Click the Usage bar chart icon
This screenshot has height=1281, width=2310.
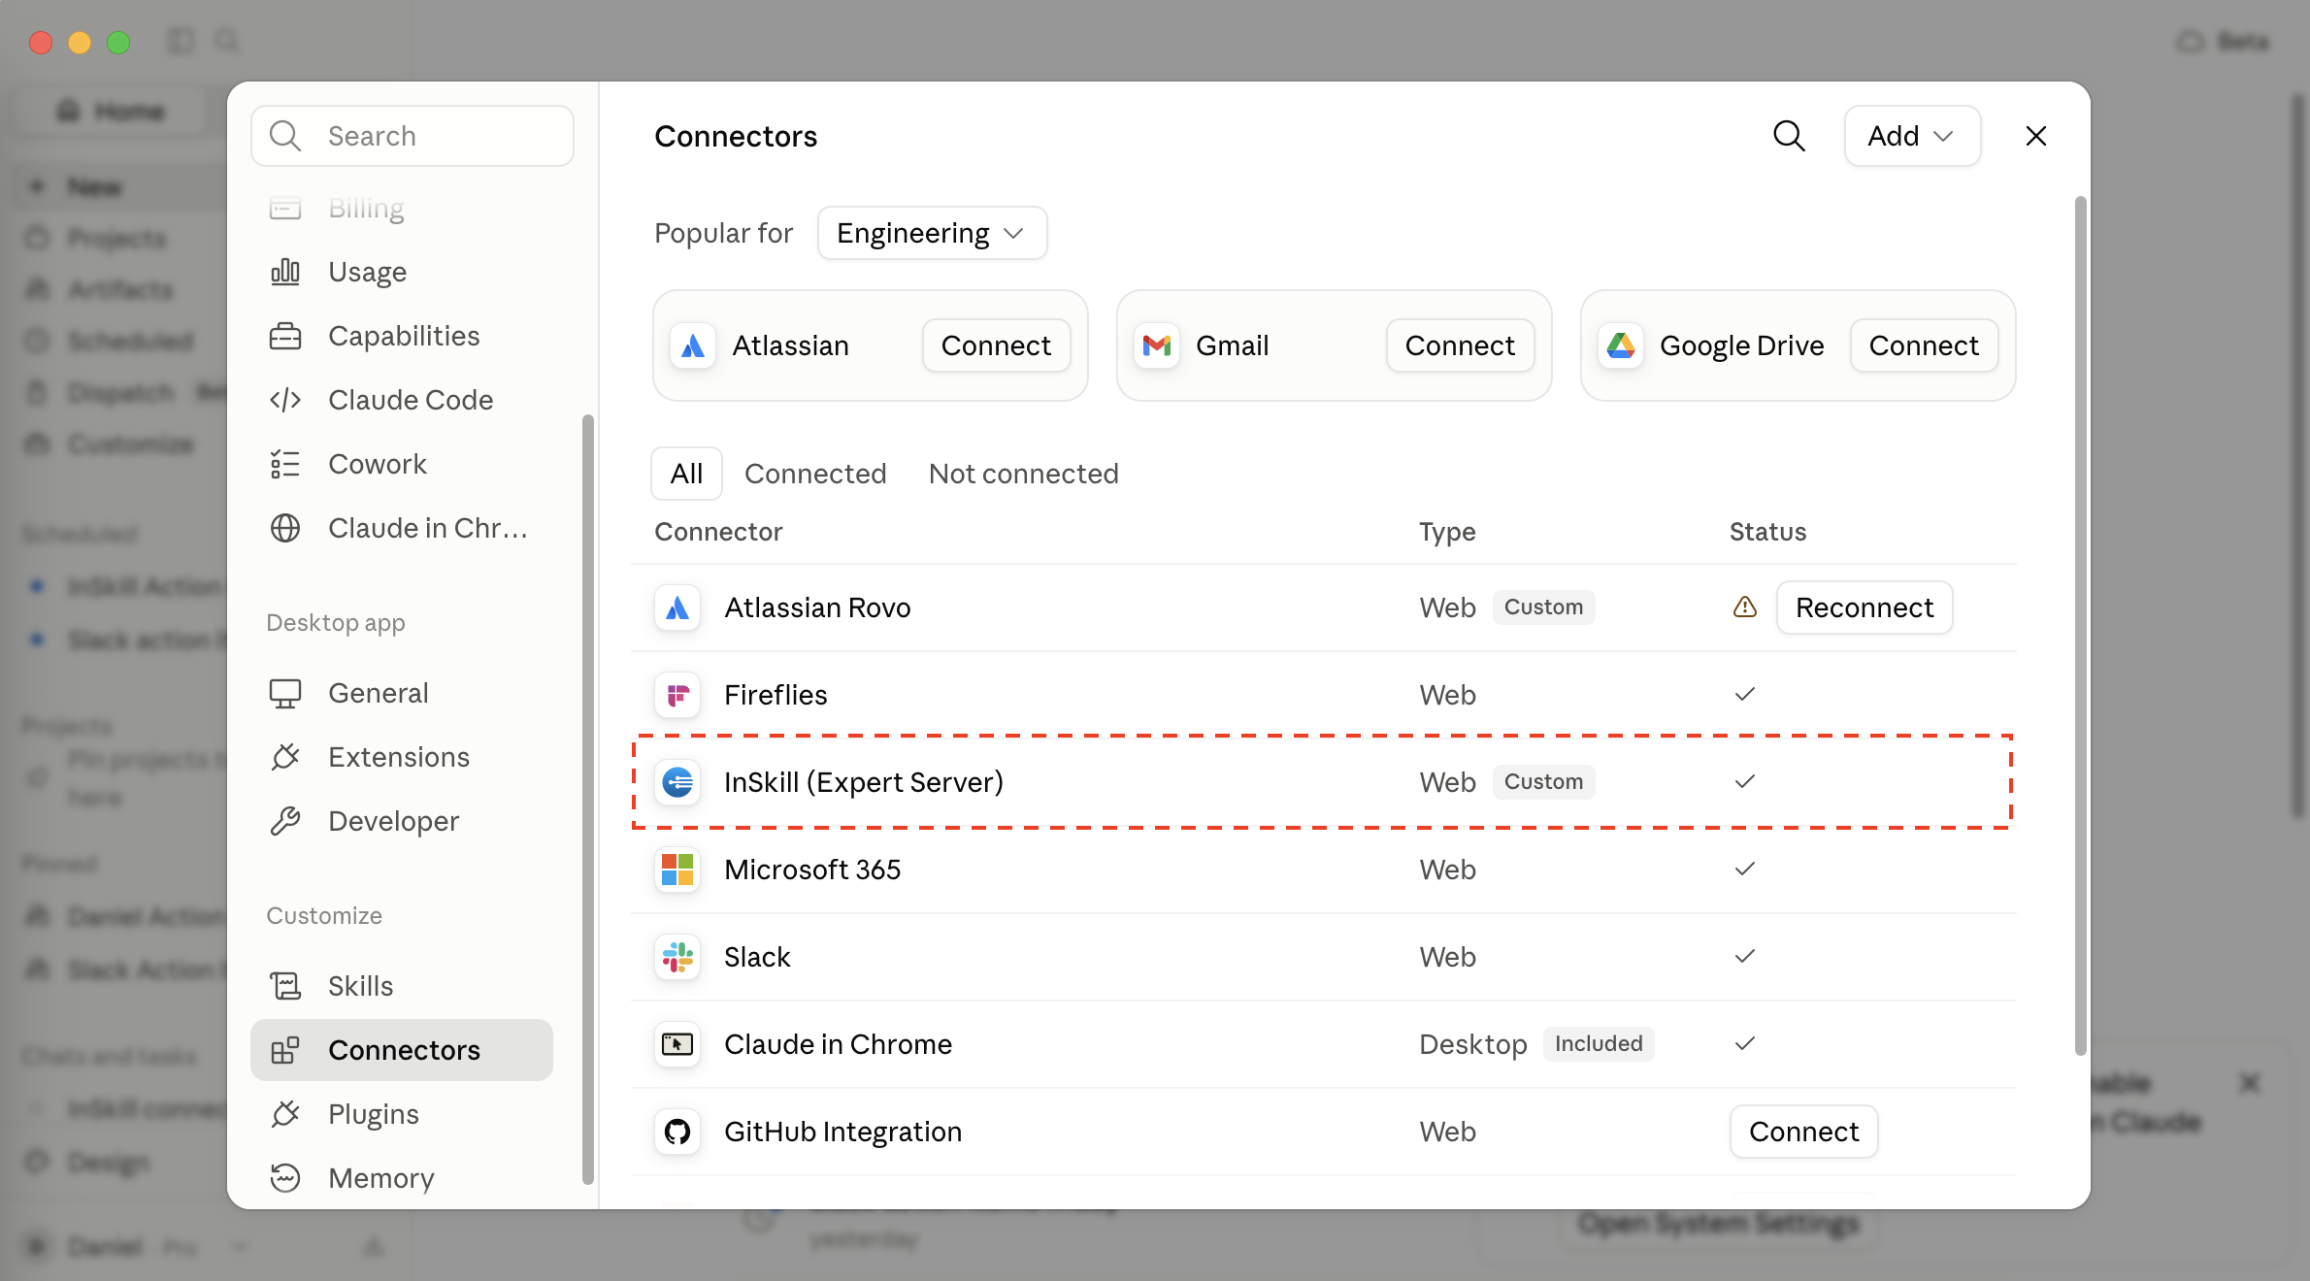[x=285, y=272]
